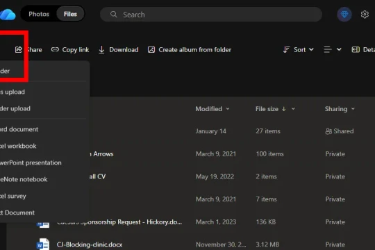
Task: Click the Shared status for January 14 folder
Action: tap(340, 131)
